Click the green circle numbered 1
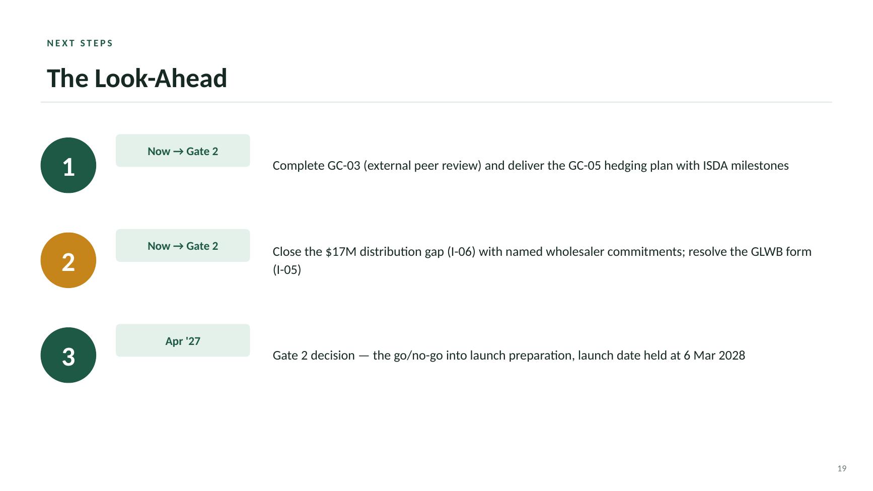 [x=68, y=165]
